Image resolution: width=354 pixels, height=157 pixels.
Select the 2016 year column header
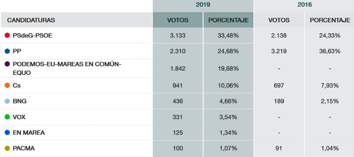point(304,5)
